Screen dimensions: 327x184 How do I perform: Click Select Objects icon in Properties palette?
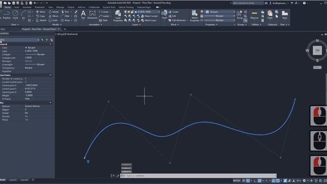click(46, 40)
